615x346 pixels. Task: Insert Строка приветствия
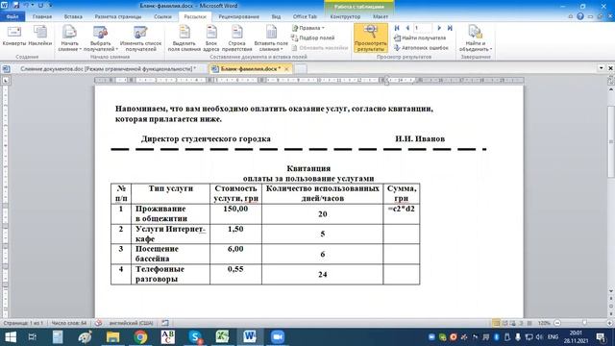(x=237, y=38)
